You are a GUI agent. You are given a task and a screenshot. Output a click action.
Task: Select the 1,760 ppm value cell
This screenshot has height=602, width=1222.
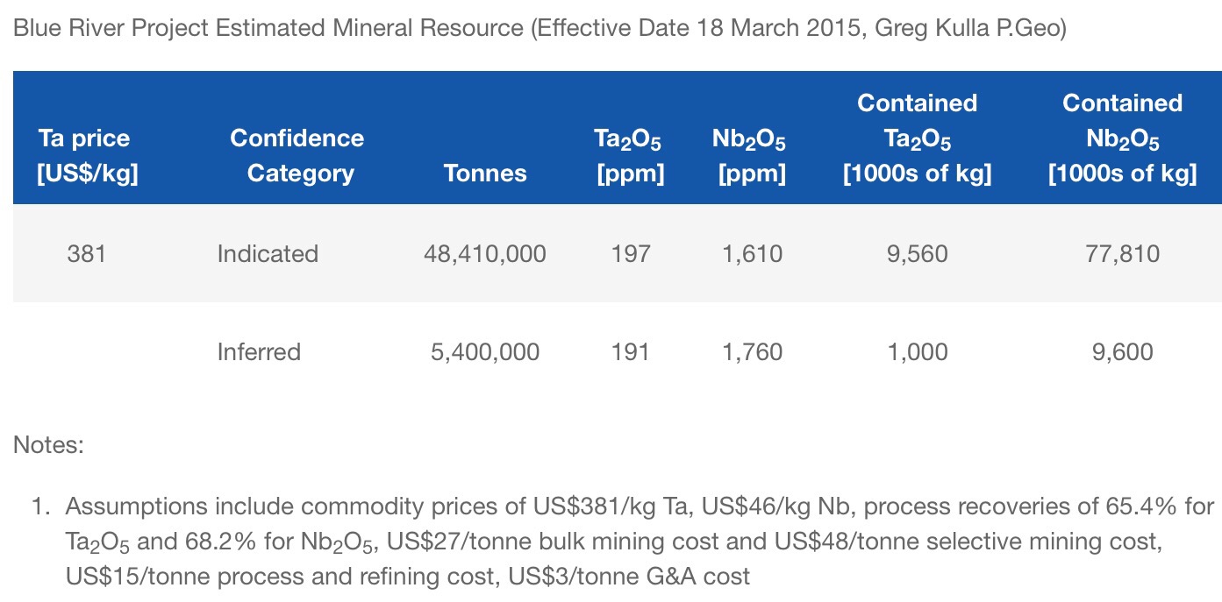click(x=751, y=352)
